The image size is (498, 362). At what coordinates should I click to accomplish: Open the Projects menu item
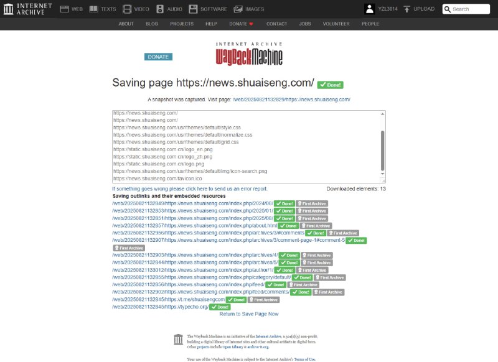tap(182, 24)
